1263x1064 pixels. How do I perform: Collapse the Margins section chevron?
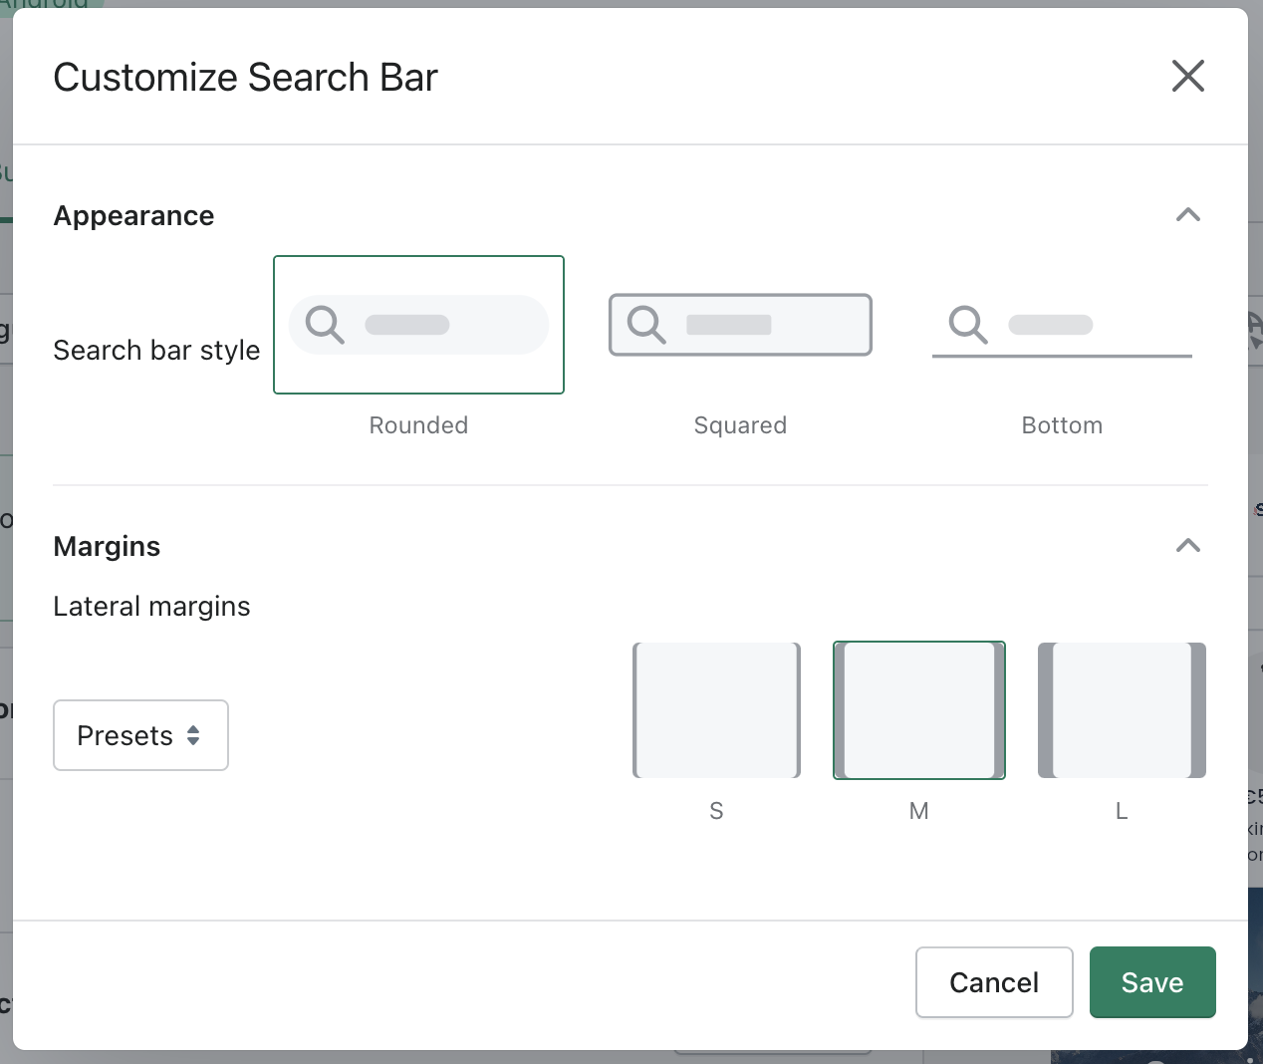[1187, 545]
